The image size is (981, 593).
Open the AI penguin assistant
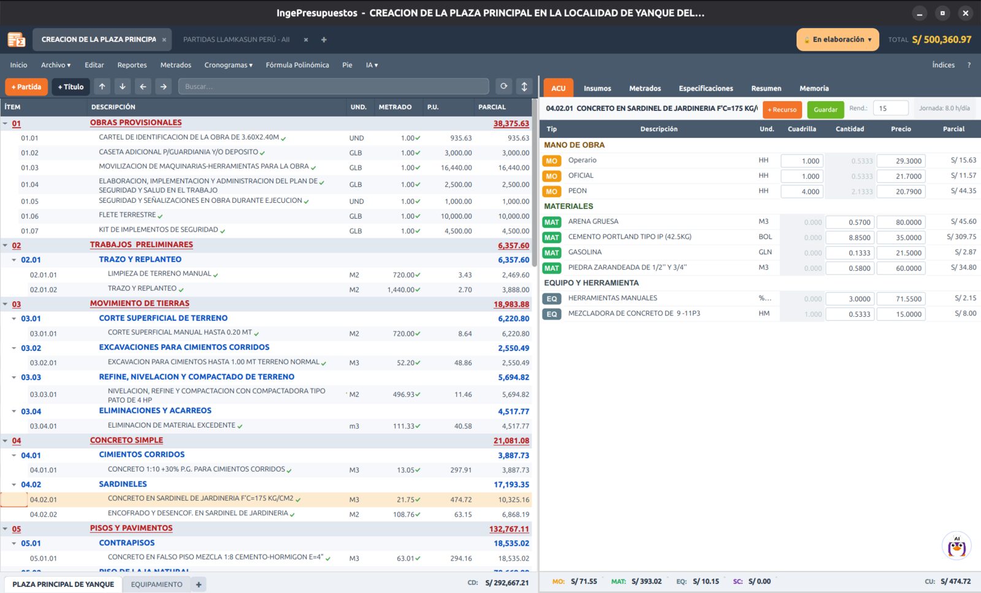coord(956,545)
